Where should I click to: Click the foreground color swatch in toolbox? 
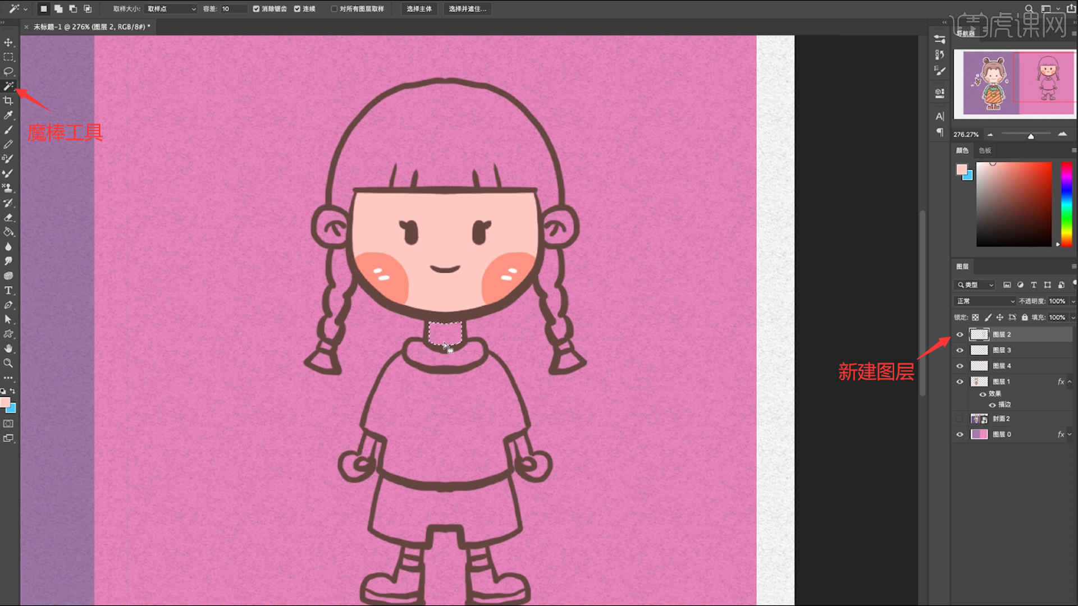coord(5,402)
